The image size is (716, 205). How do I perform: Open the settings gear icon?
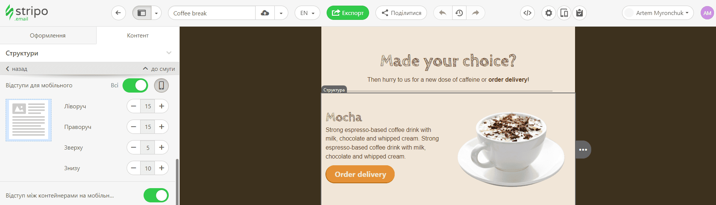(549, 13)
